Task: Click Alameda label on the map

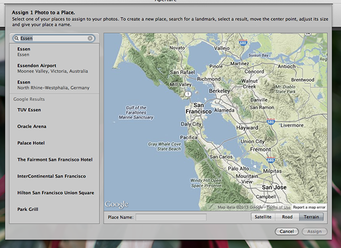Action: (x=224, y=110)
